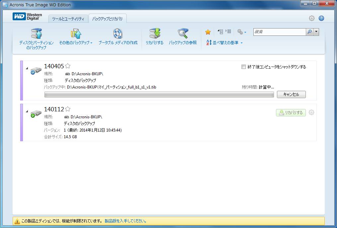Collapse the 140405 backup entry
337x228 pixels.
coord(27,68)
